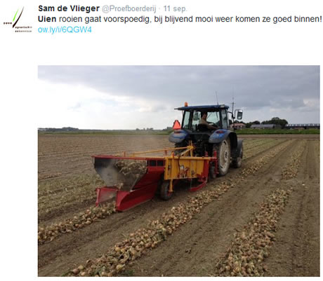
Task: Click the blue tractor cab roof
Action: coord(202,107)
